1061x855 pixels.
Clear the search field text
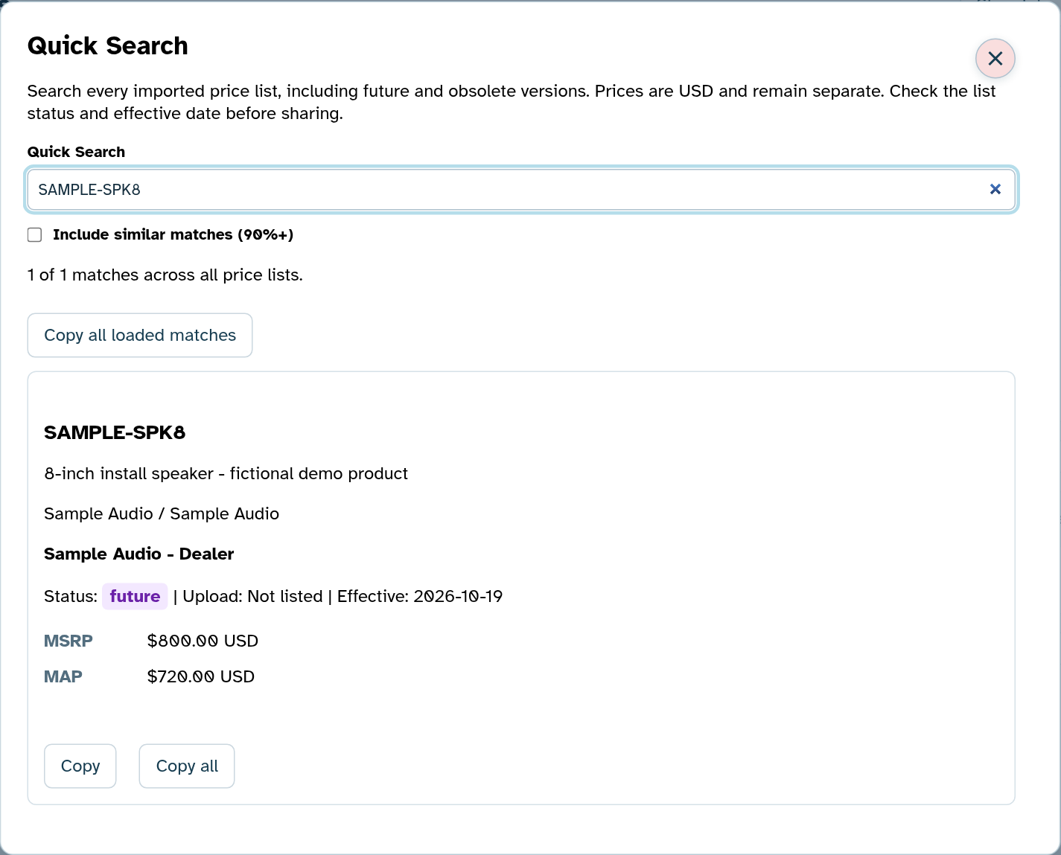click(x=995, y=189)
